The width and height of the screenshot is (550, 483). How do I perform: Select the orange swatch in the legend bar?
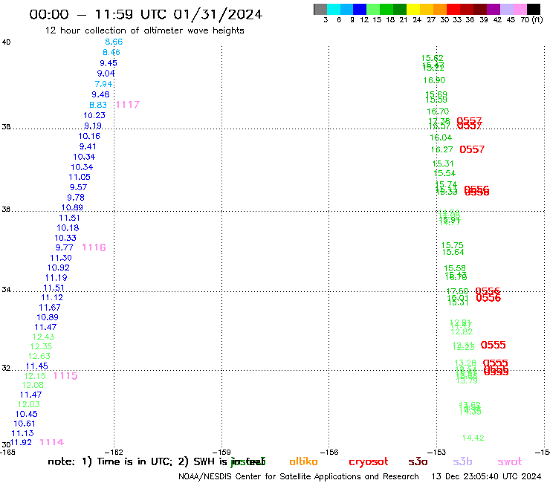click(440, 9)
